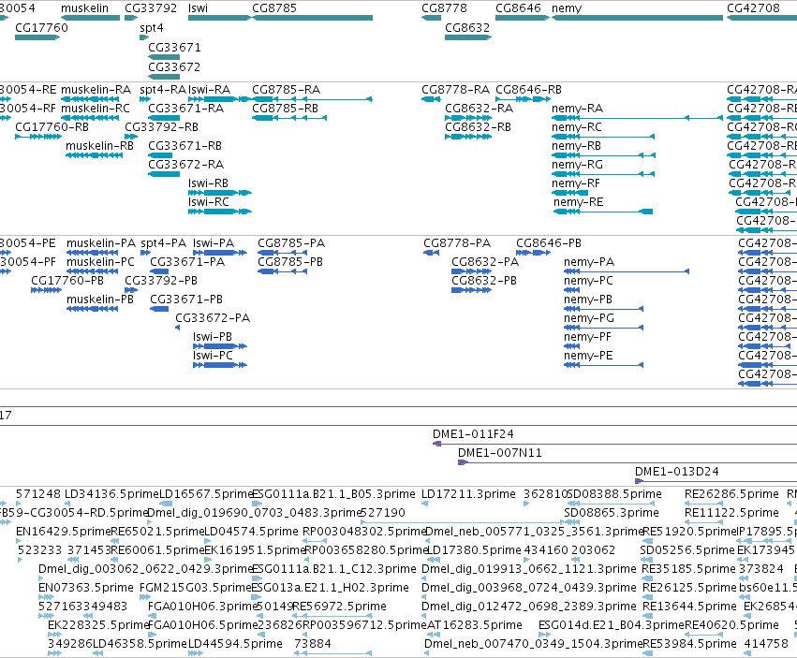Select the DME1-007N11 clone label
The height and width of the screenshot is (658, 797).
500,454
